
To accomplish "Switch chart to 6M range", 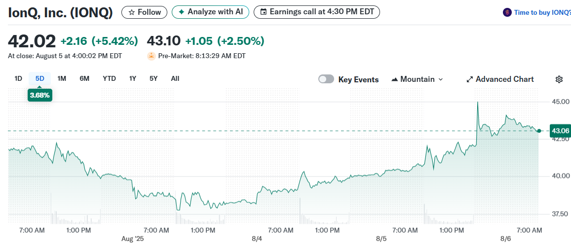I will pos(84,78).
